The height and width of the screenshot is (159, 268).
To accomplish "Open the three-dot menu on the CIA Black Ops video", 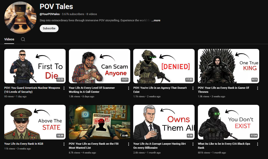I will [x=257, y=144].
